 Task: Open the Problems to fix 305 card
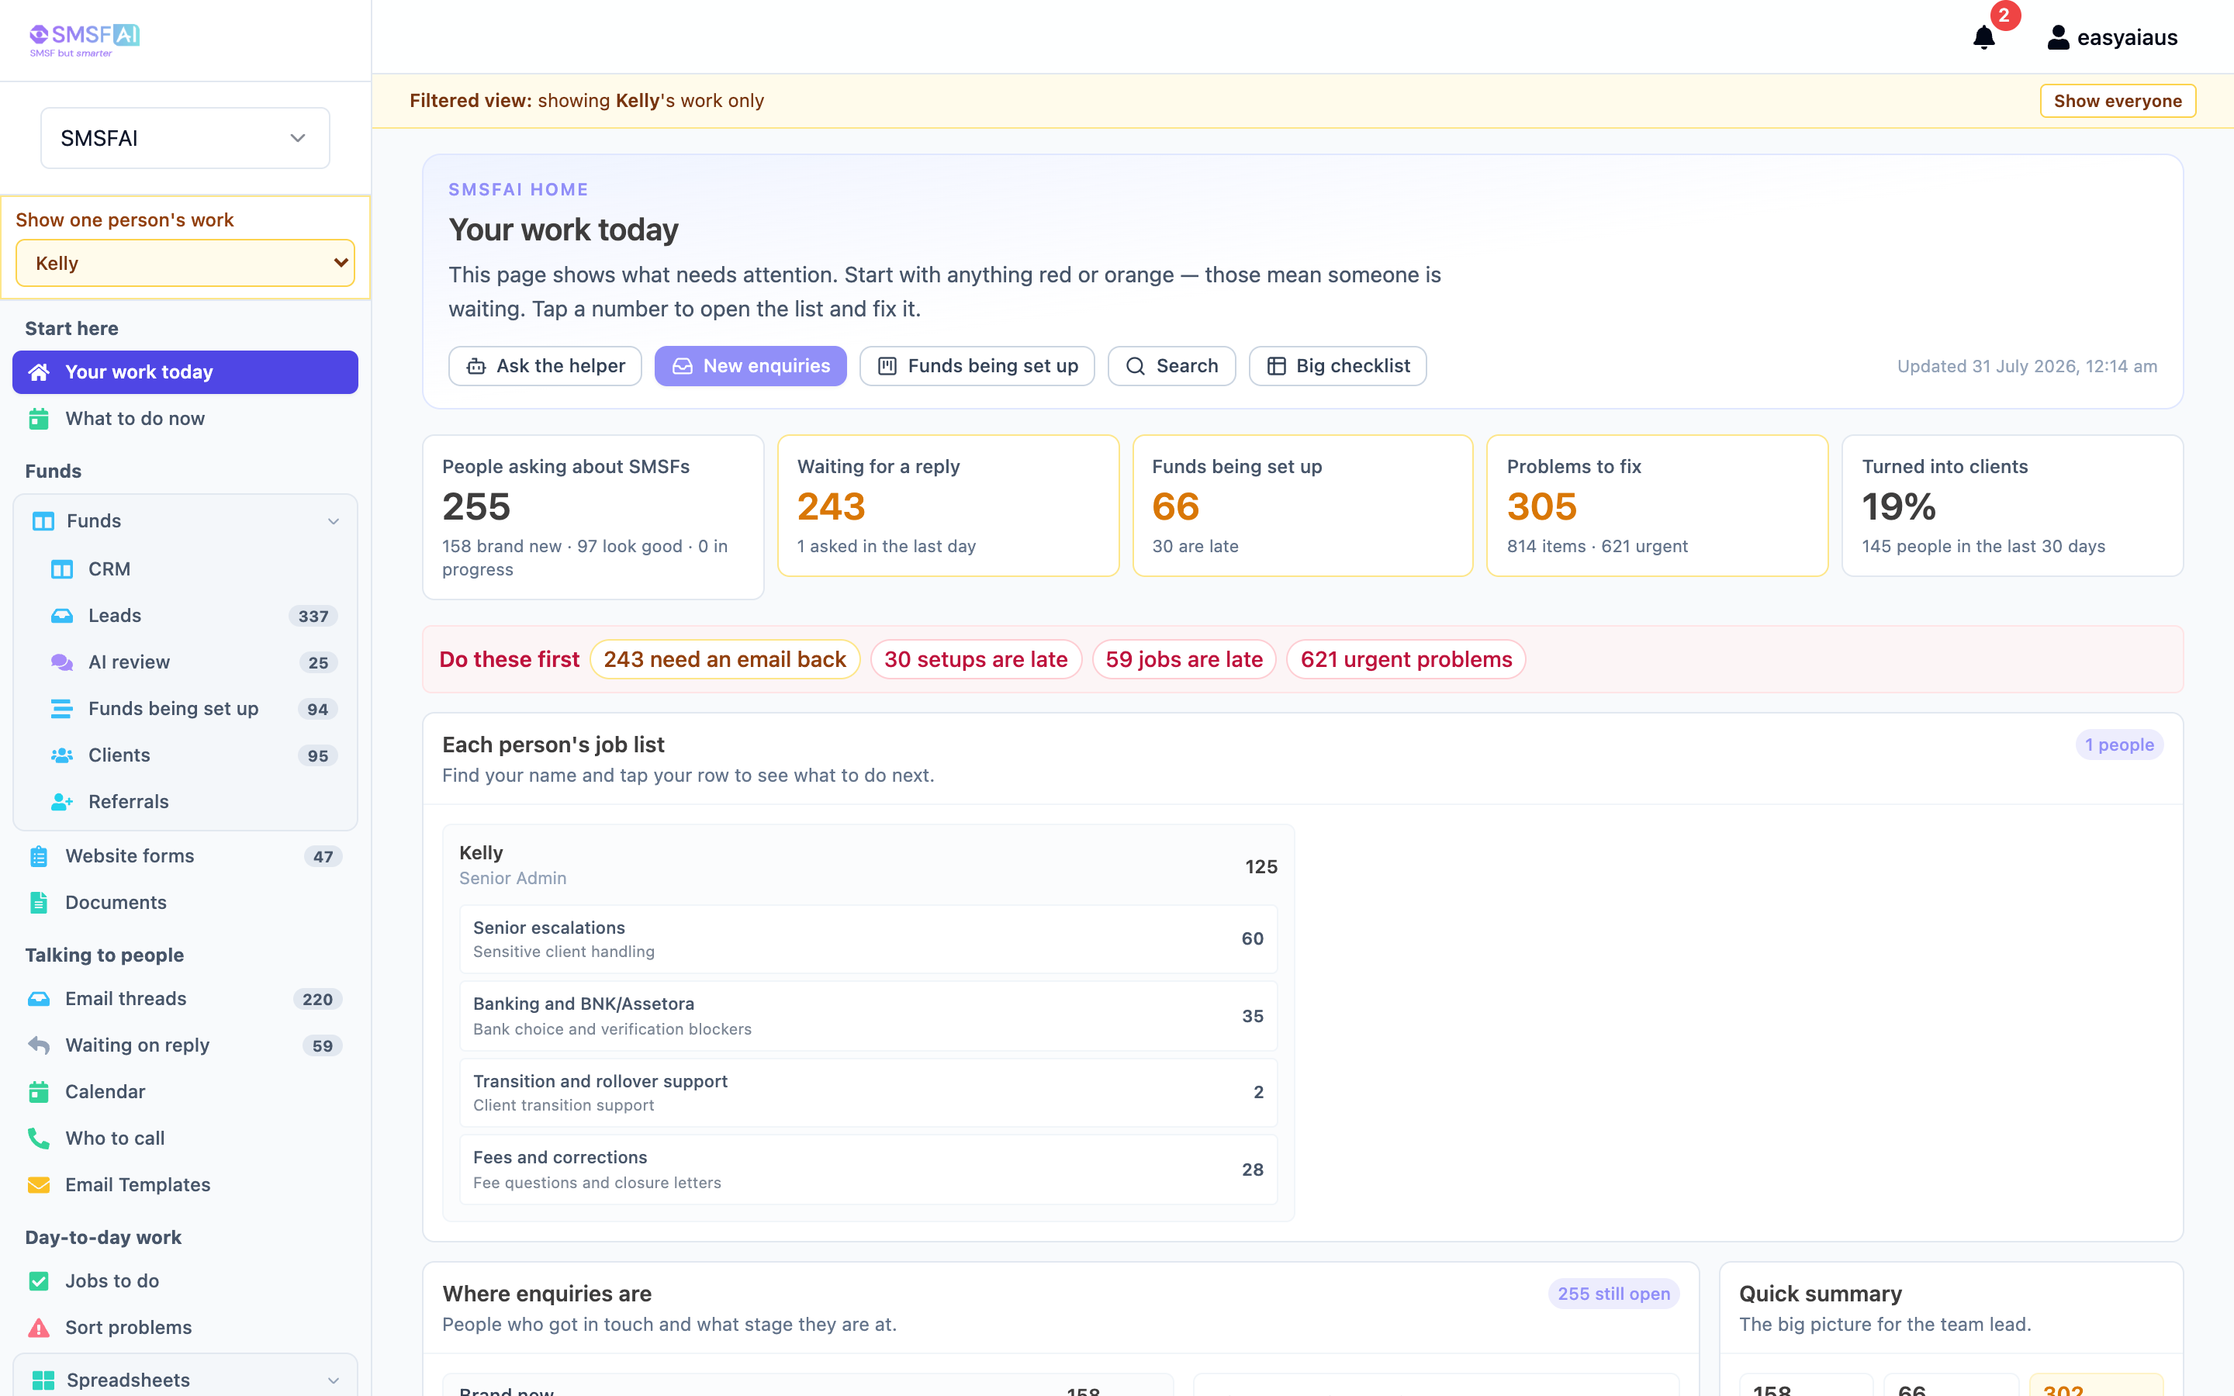tap(1657, 506)
